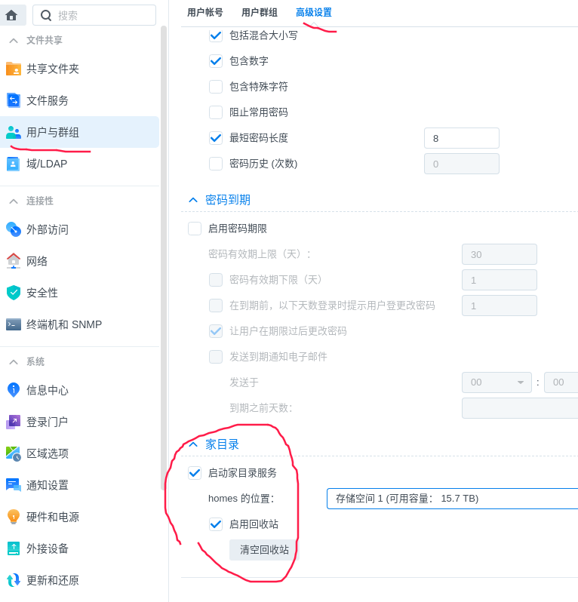
Task: Collapse the 密码到期 section
Action: coord(193,200)
